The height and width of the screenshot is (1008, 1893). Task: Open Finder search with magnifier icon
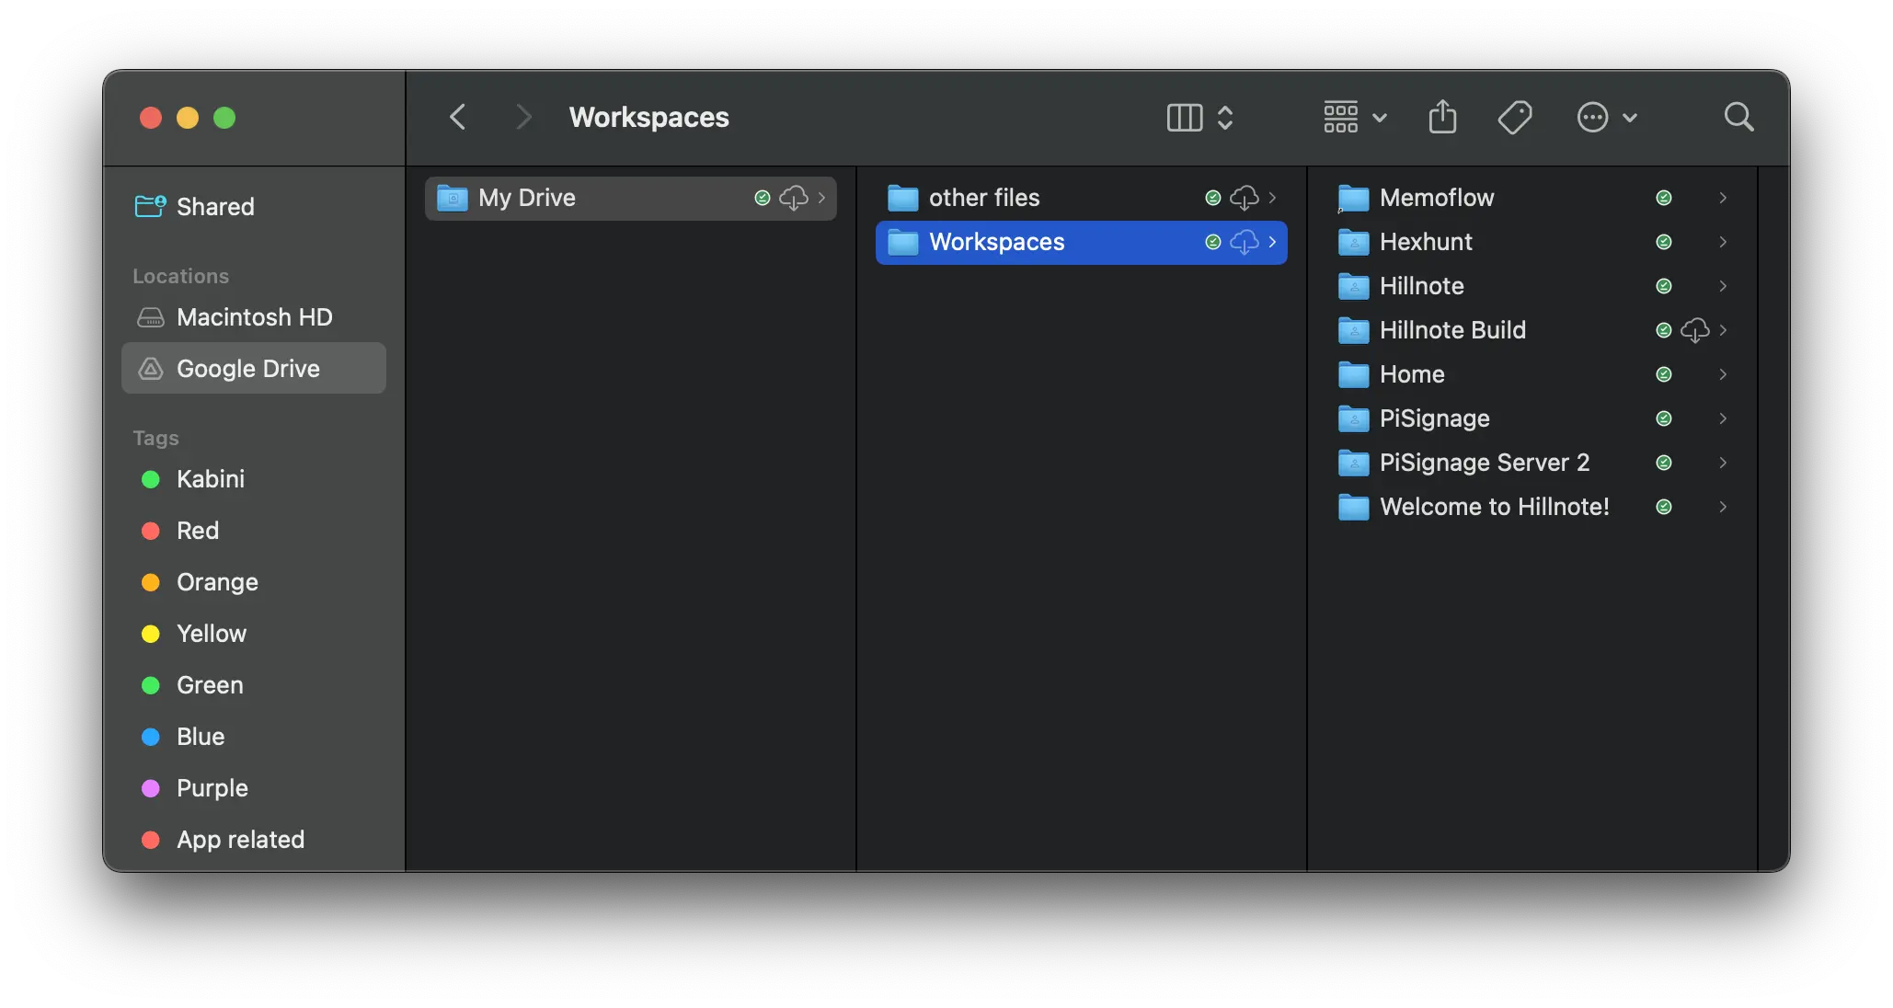point(1738,118)
